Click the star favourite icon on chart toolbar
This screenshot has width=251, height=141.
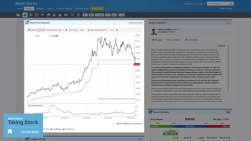click(x=117, y=30)
